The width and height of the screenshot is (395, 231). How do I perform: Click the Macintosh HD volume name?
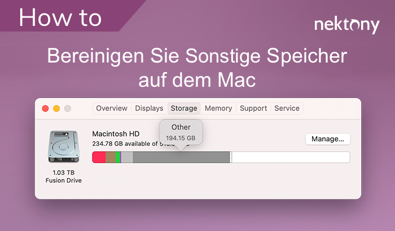click(x=116, y=134)
